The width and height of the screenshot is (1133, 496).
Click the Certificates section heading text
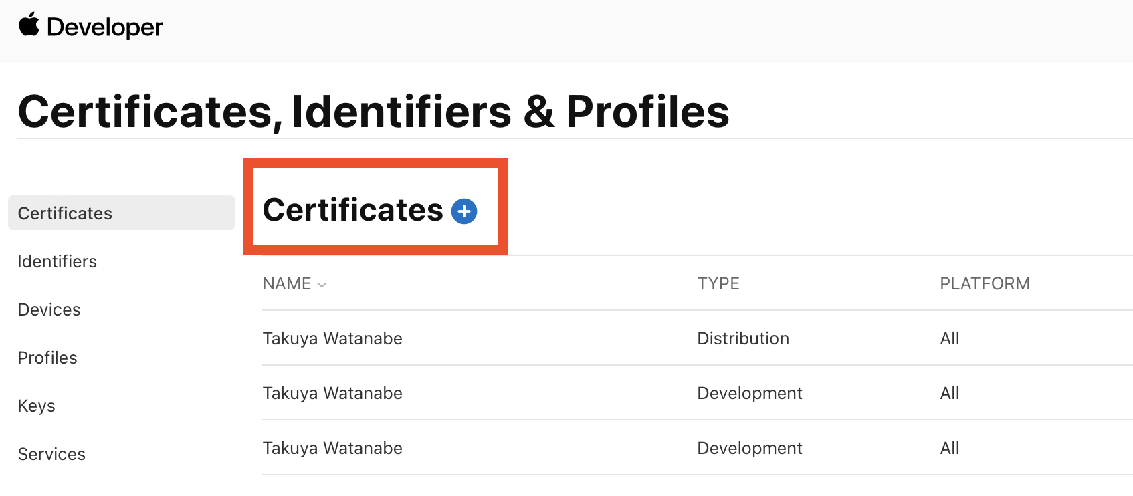pos(352,210)
